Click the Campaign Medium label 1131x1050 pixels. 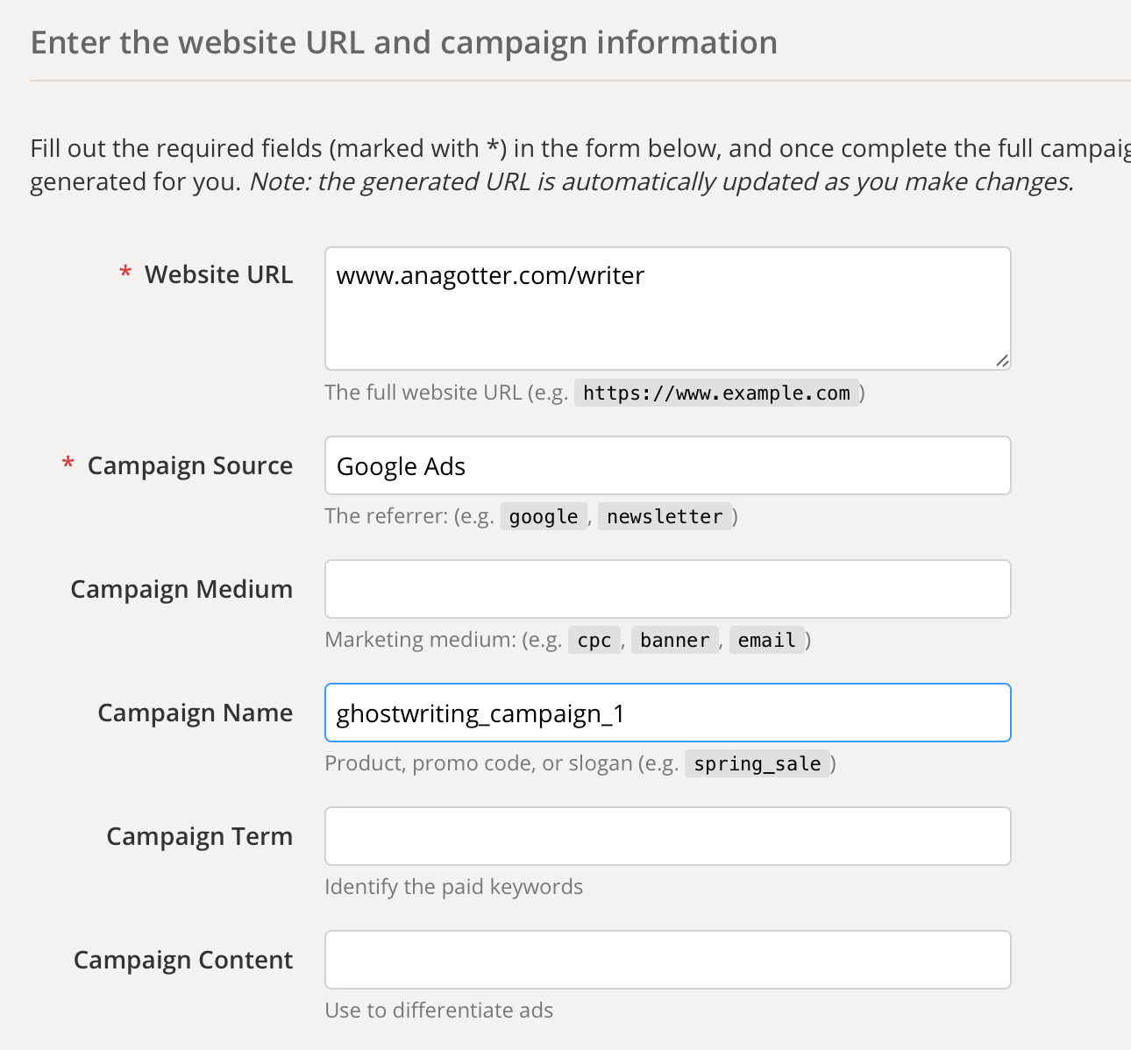181,589
